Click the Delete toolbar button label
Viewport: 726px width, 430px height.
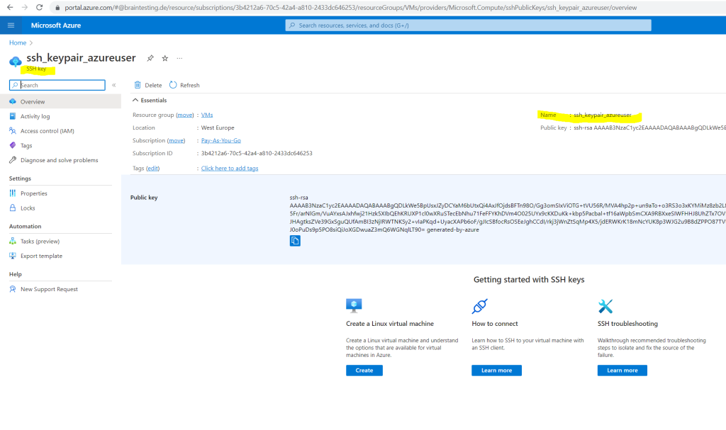(153, 85)
